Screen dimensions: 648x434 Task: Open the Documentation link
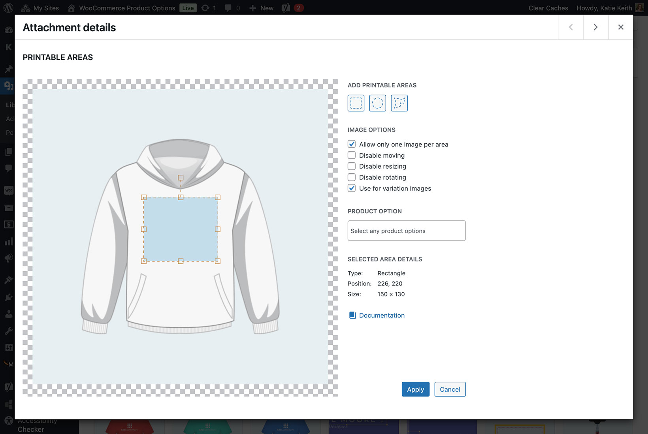tap(382, 315)
